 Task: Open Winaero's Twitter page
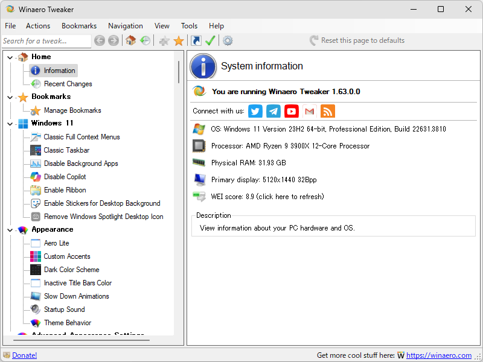255,111
